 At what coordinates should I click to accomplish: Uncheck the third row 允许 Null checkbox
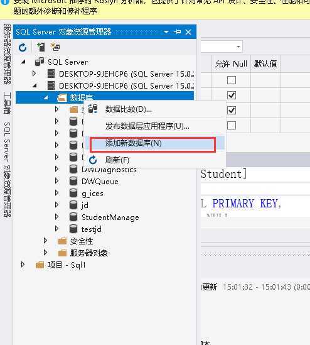[x=232, y=110]
